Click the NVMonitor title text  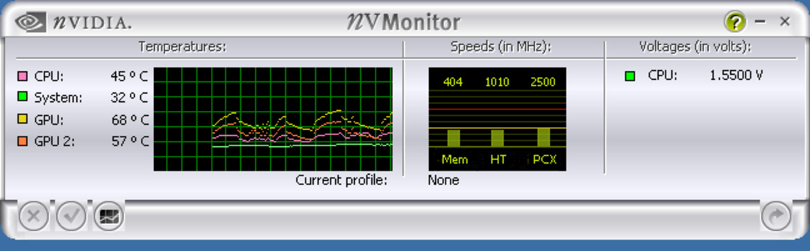coord(403,22)
